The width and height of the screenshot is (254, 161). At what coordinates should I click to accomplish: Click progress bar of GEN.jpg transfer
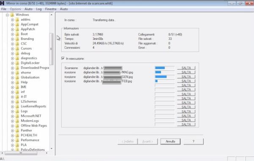165,77
